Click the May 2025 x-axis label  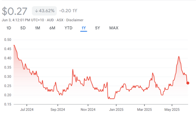click(x=172, y=110)
